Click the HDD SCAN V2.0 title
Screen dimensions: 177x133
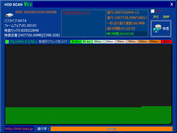[18, 4]
